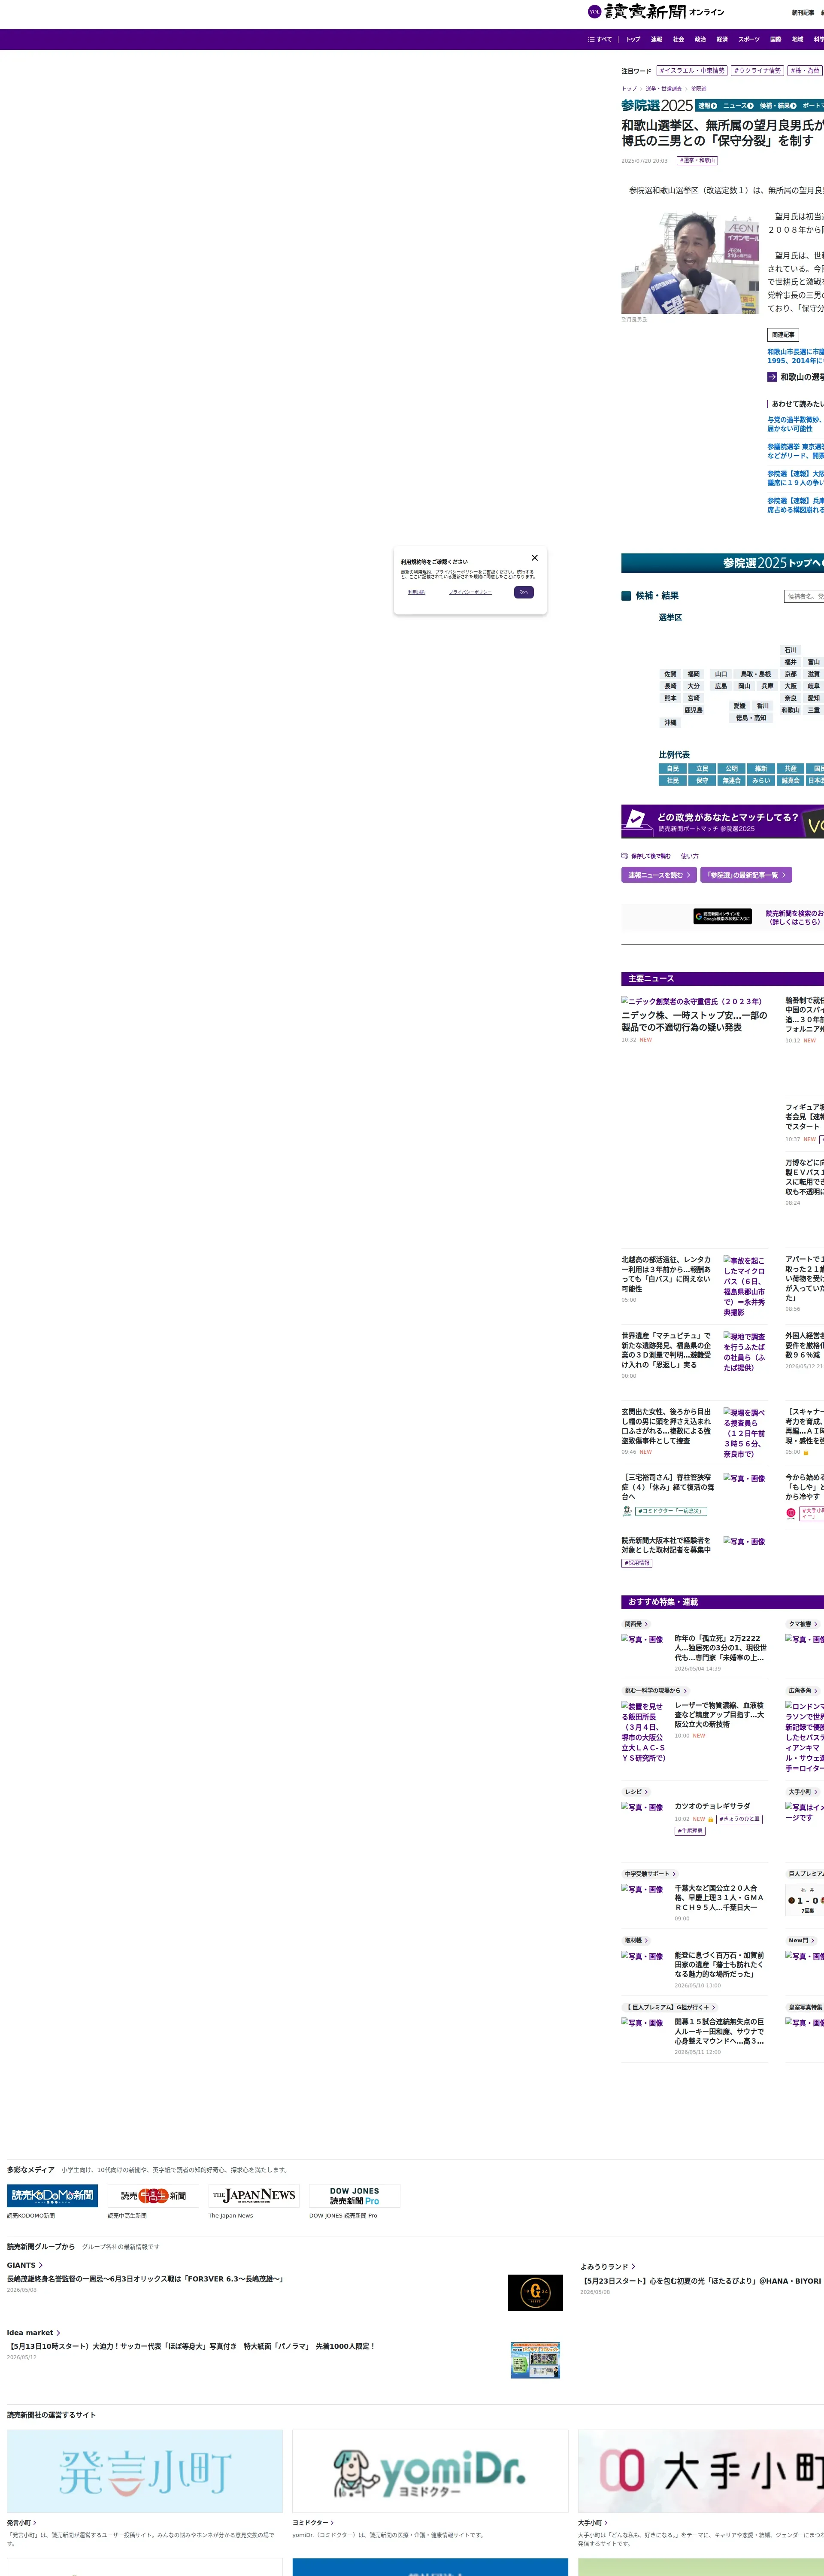Open the 読売KODOMO新聞 logo
Screen dimensions: 824x2576
52,2195
